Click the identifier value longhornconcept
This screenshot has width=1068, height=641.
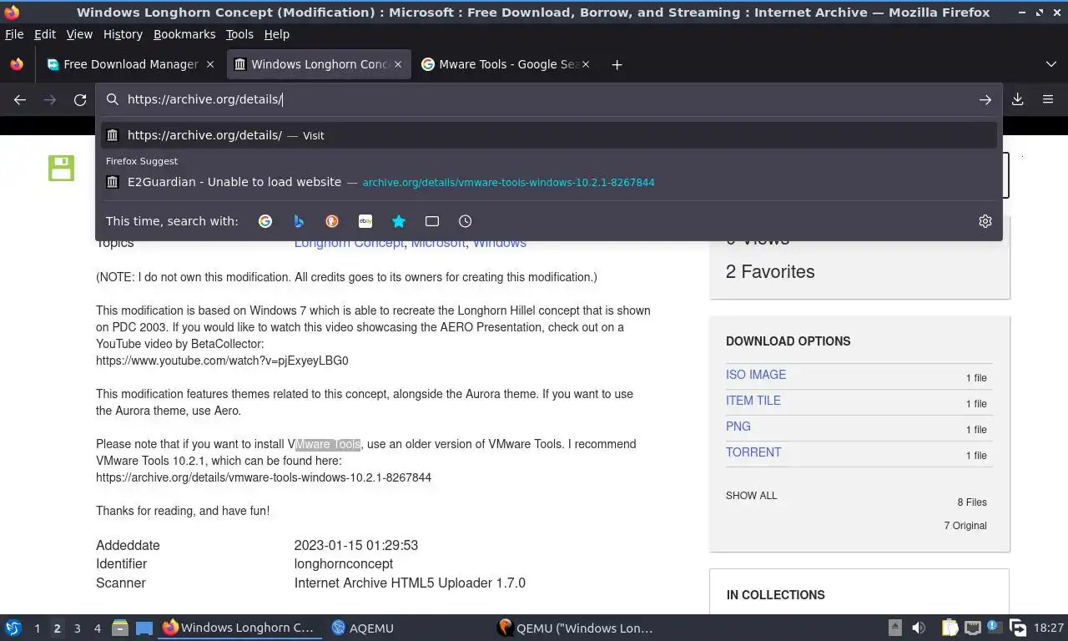[x=344, y=564]
